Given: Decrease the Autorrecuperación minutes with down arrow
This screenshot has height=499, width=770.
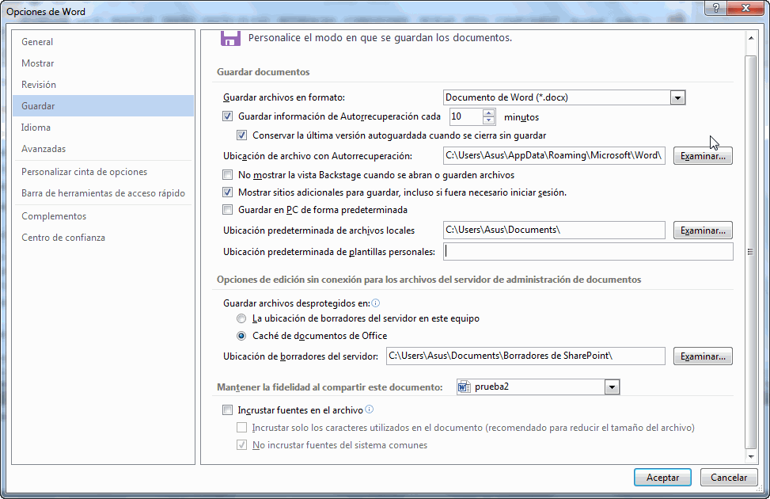Looking at the screenshot, I should coord(488,121).
